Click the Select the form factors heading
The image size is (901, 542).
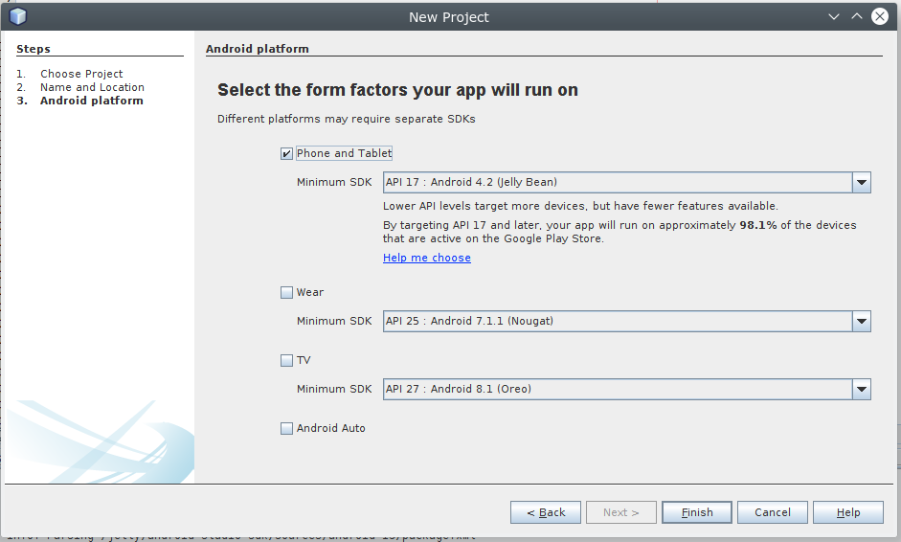(x=397, y=90)
